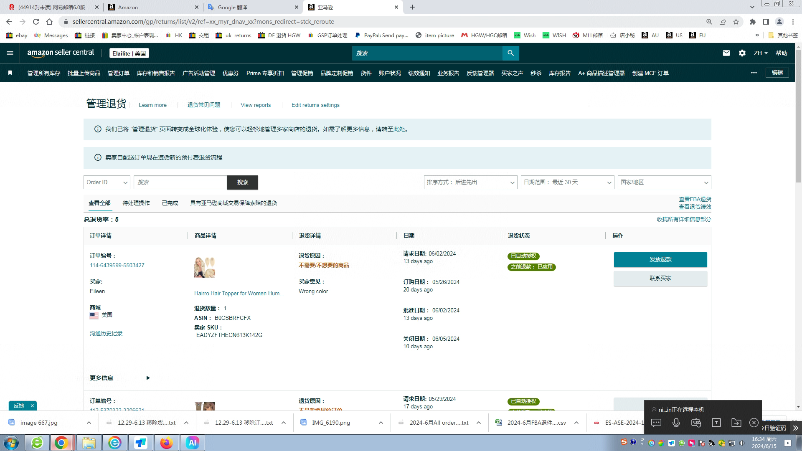Open the share page icon in address bar
Viewport: 802px width, 451px height.
pyautogui.click(x=722, y=22)
